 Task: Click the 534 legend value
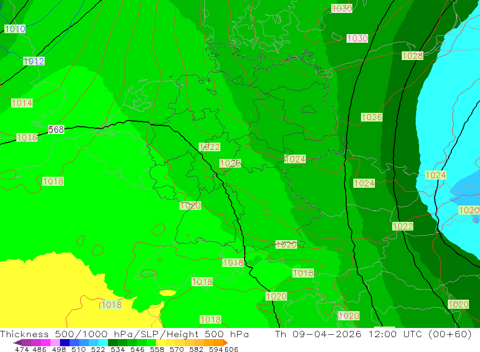[x=118, y=349]
